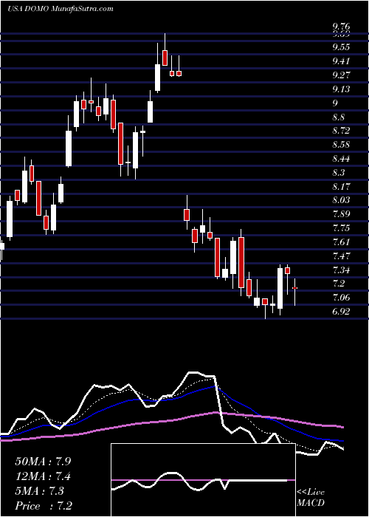Click the 7.89 price axis label
Screen dimensions: 369x517
point(341,214)
